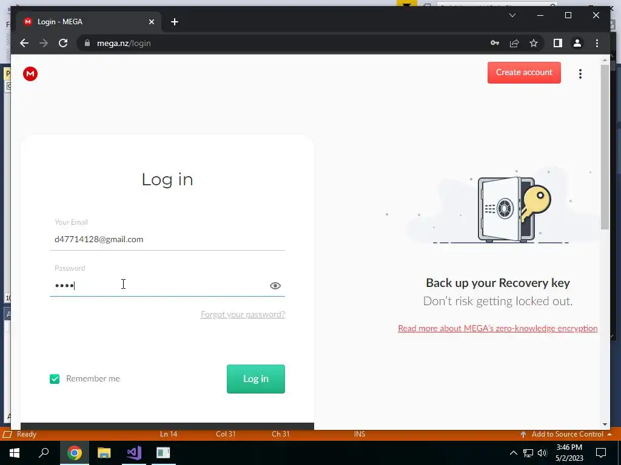
Task: Open File Explorer from the taskbar
Action: point(104,453)
